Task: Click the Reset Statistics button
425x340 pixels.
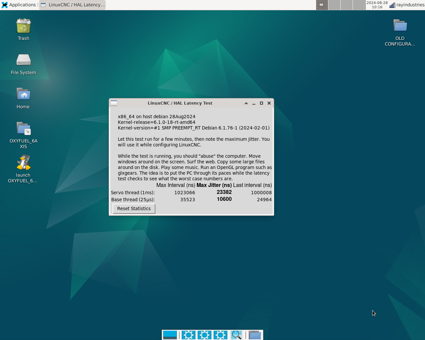Action: 134,209
